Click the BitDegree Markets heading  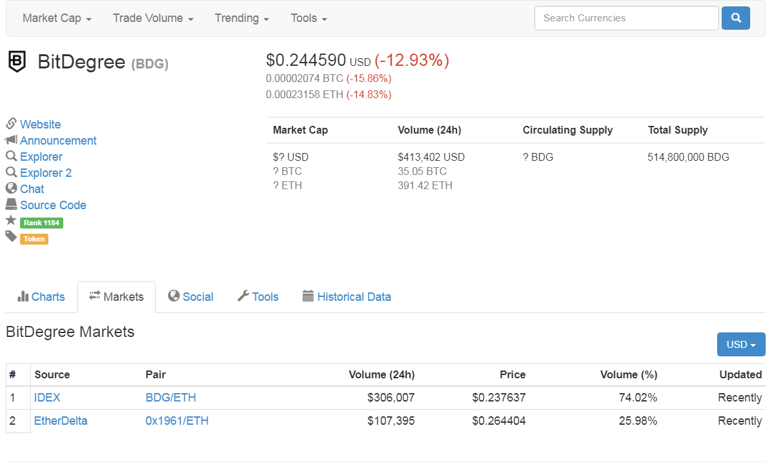coord(70,332)
